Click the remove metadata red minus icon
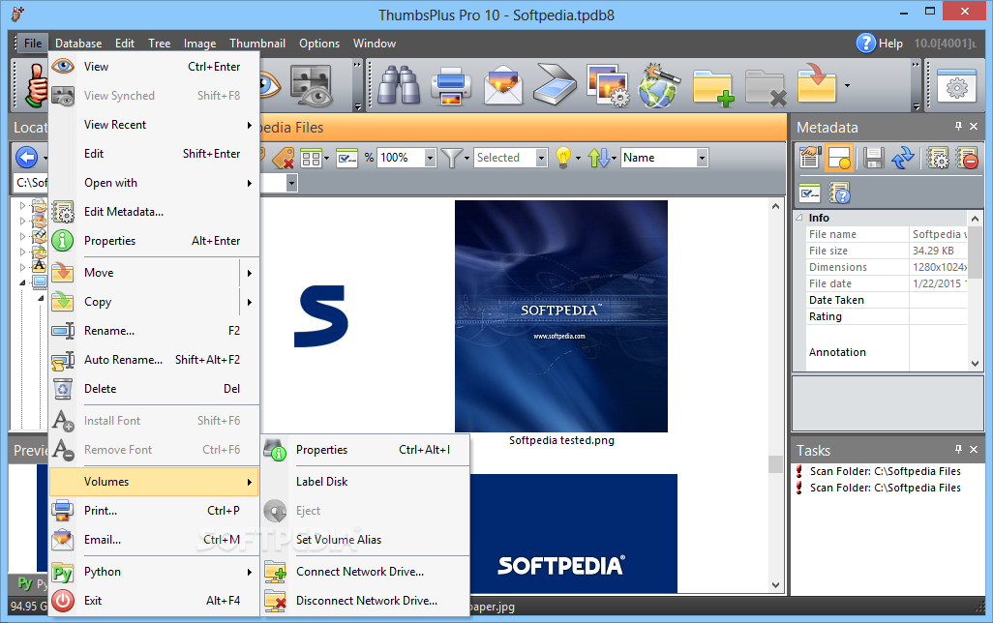This screenshot has width=993, height=623. coord(967,158)
